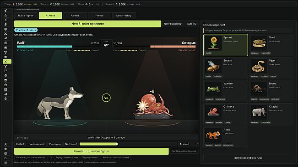Click the Octopus orange health bar
Image resolution: width=298 pixels, height=167 pixels.
[x=173, y=47]
